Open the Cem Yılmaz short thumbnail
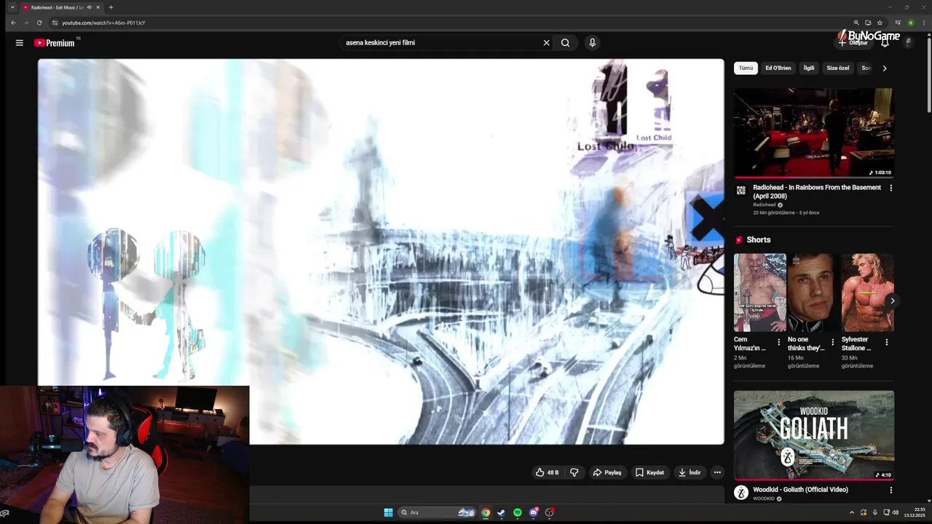This screenshot has height=524, width=932. point(760,293)
